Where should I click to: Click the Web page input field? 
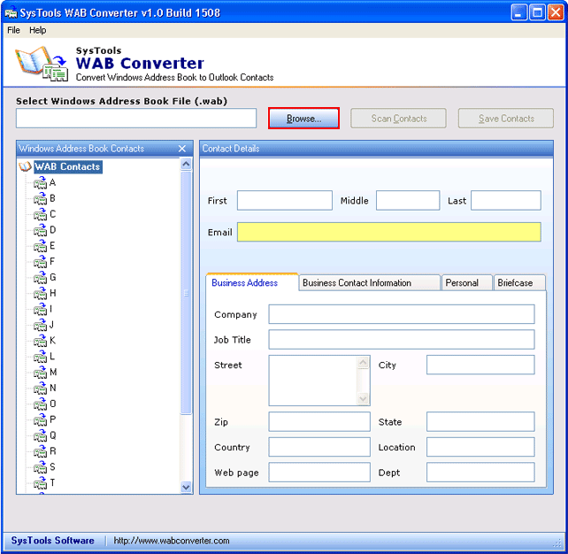(319, 472)
